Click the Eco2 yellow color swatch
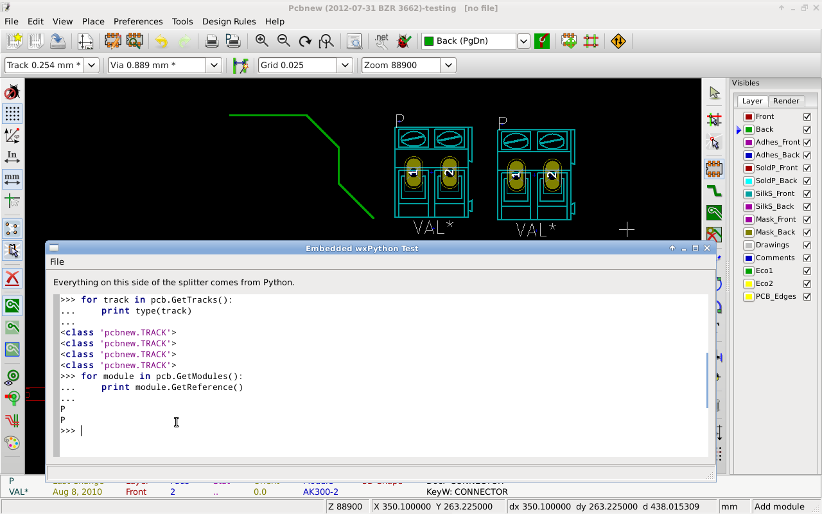Image resolution: width=822 pixels, height=514 pixels. pos(748,283)
